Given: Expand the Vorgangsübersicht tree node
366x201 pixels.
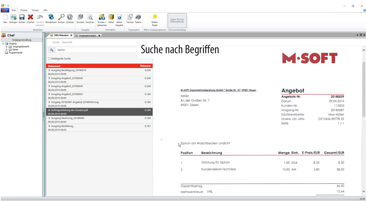Looking at the screenshot, I should (x=7, y=47).
